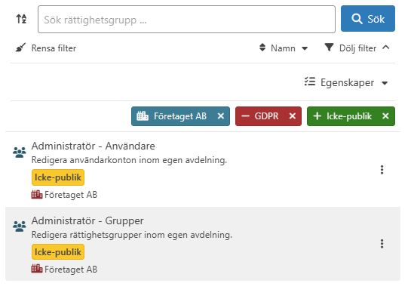Collapse filters with Dölj filter
Screen dimensions: 411x302
tap(357, 48)
